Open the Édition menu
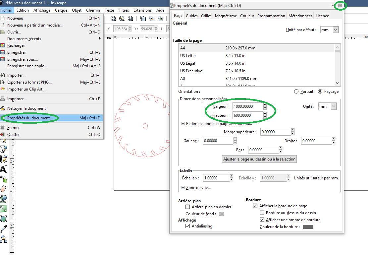 pyautogui.click(x=23, y=10)
